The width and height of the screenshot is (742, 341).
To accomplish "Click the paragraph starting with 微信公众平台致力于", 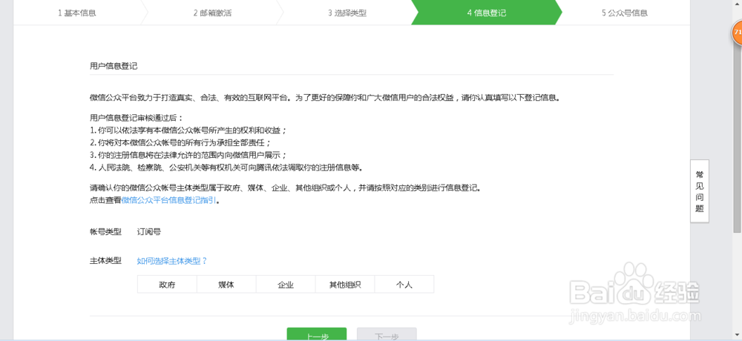I will (325, 98).
